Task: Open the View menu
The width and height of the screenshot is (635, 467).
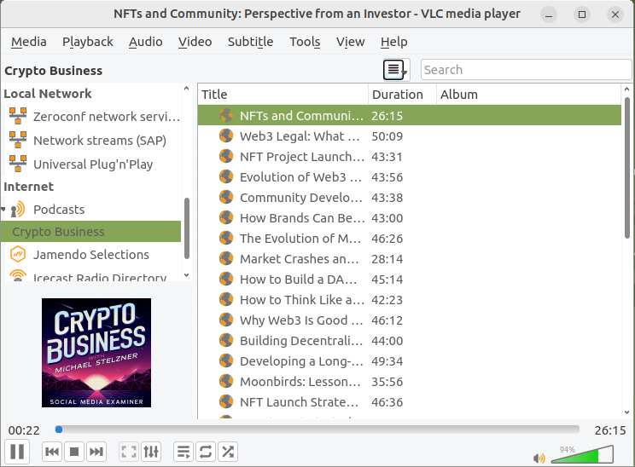Action: pyautogui.click(x=350, y=42)
